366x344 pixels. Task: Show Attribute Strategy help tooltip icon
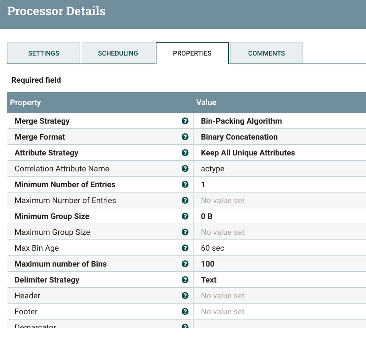coord(185,153)
